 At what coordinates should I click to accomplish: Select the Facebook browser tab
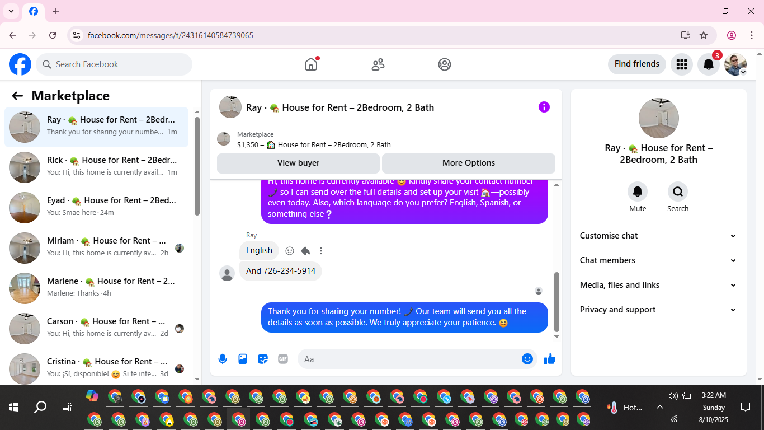pos(34,12)
